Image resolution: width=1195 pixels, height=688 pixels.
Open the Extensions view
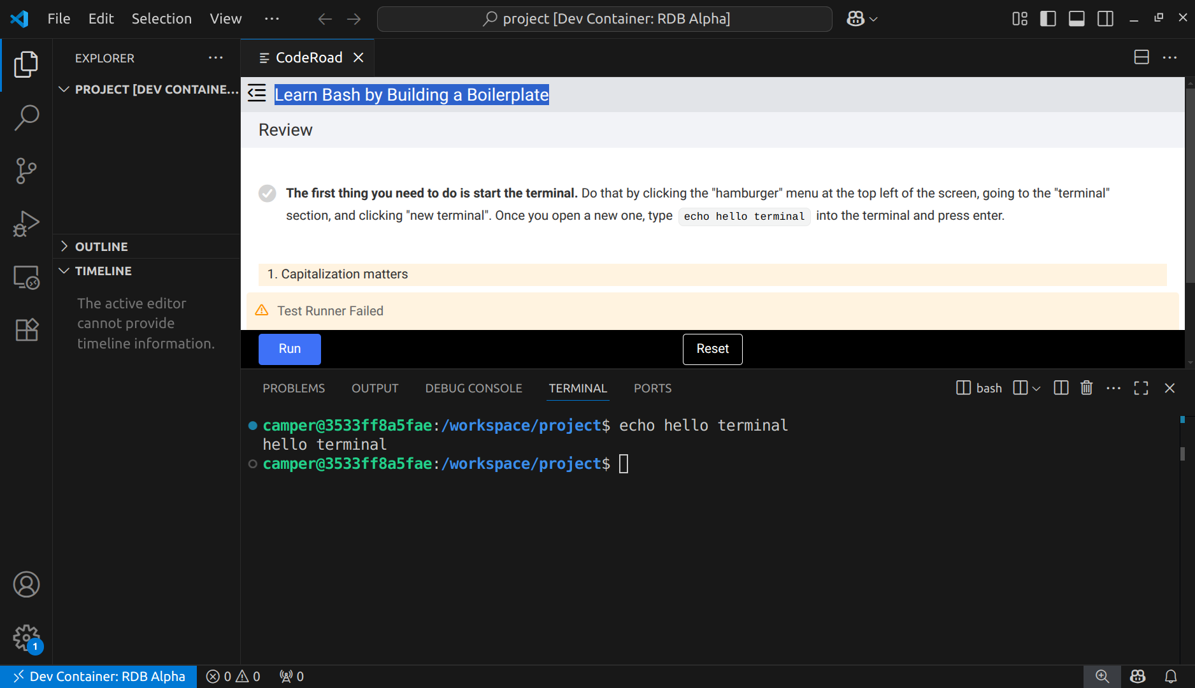[26, 330]
